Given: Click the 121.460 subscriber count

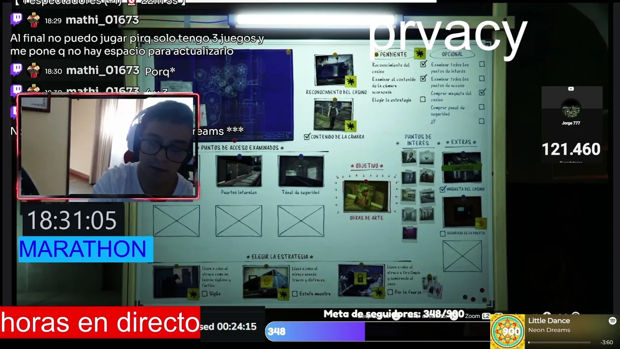Looking at the screenshot, I should (x=571, y=149).
